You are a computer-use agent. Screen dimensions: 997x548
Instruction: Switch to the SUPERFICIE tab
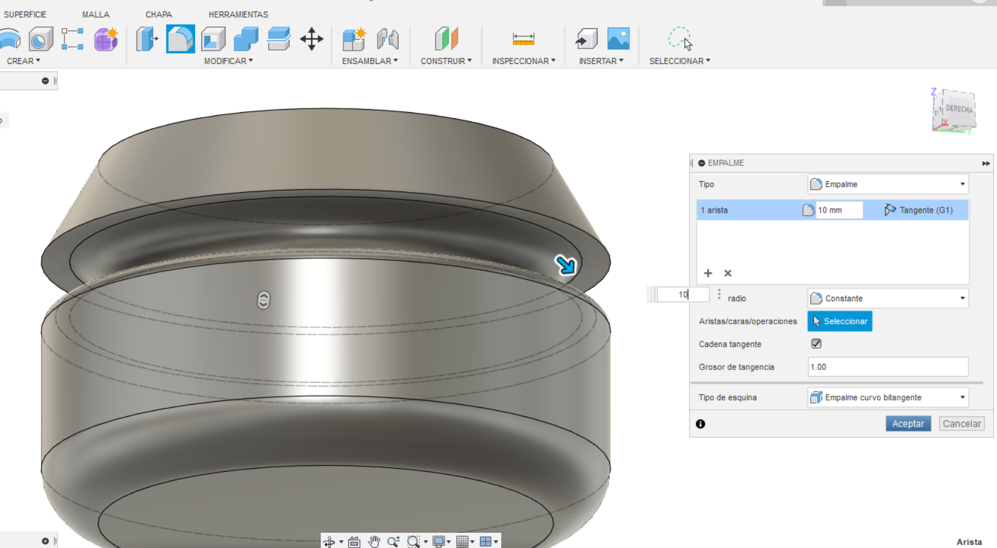tap(25, 14)
